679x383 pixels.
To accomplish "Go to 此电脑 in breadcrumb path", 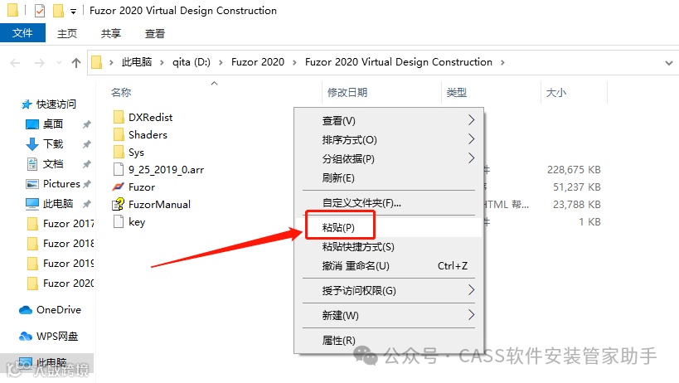I will coord(137,62).
